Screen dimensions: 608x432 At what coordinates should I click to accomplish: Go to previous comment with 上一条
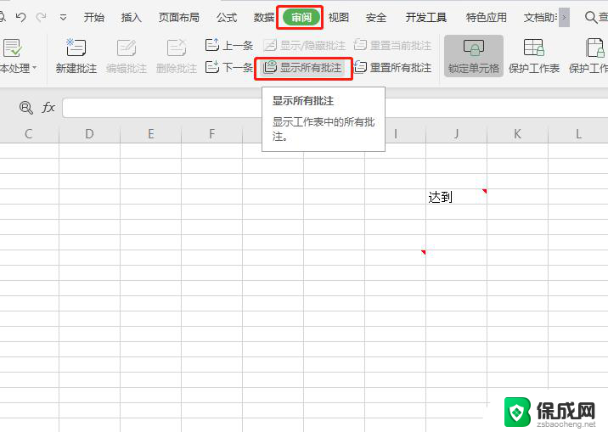pos(228,45)
